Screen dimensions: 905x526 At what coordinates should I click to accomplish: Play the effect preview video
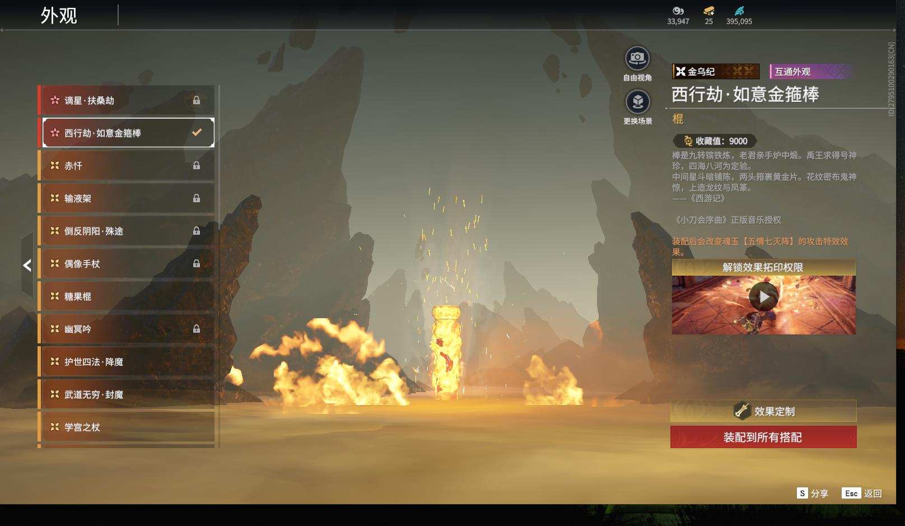764,297
